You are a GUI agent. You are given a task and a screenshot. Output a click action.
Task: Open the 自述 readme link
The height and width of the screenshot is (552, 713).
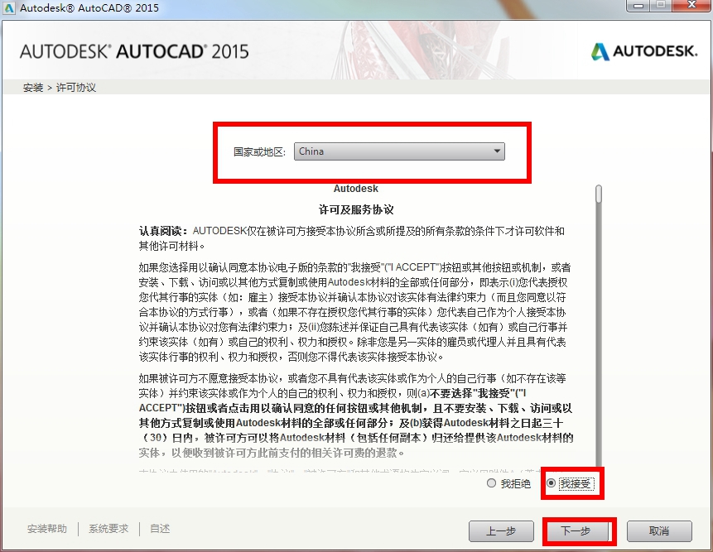[x=158, y=529]
